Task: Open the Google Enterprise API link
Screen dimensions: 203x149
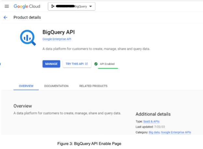Action: click(x=57, y=39)
